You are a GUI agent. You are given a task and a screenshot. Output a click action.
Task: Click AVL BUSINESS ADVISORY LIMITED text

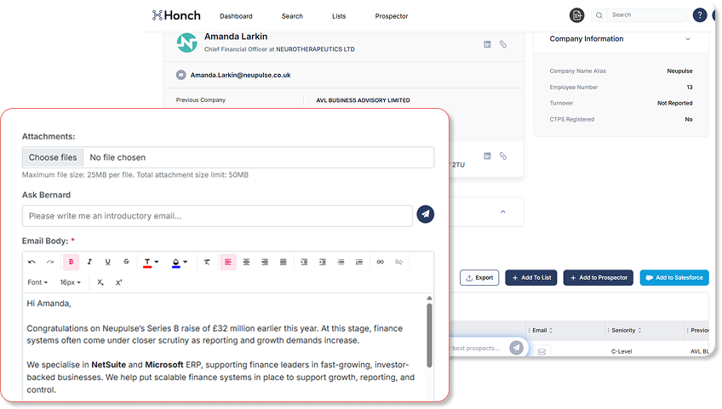coord(363,99)
